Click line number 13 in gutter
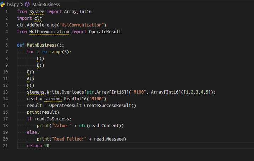 click(5, 92)
